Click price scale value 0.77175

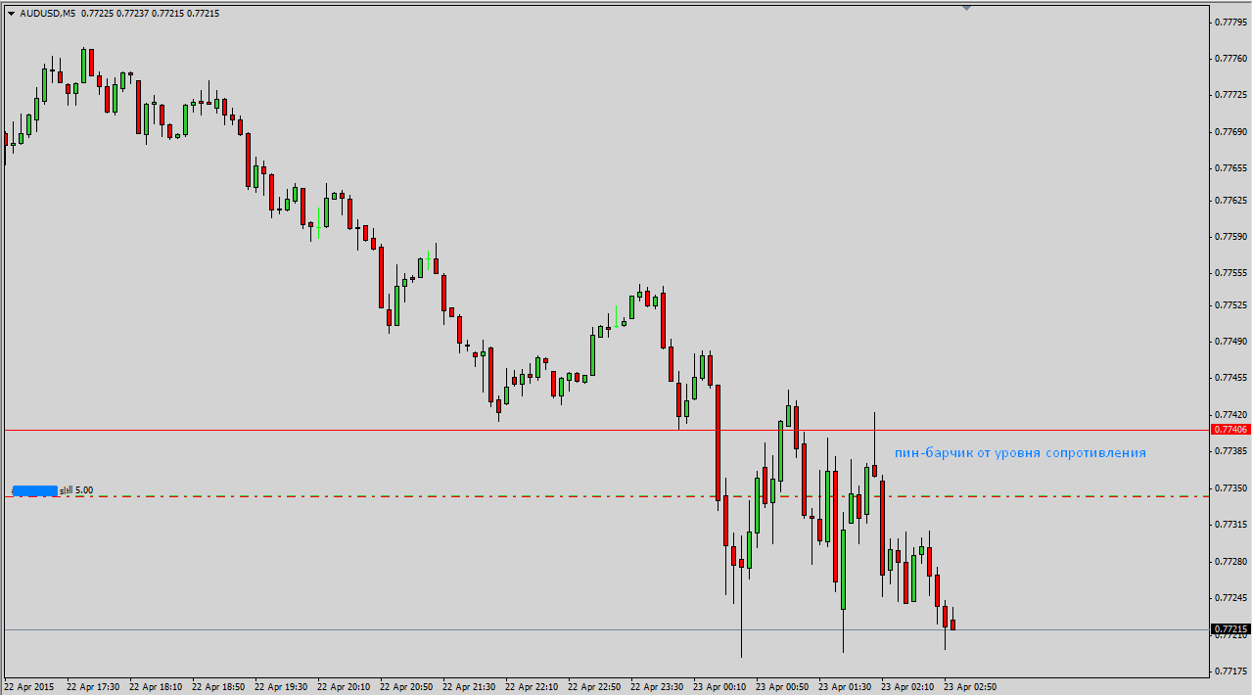(1230, 672)
